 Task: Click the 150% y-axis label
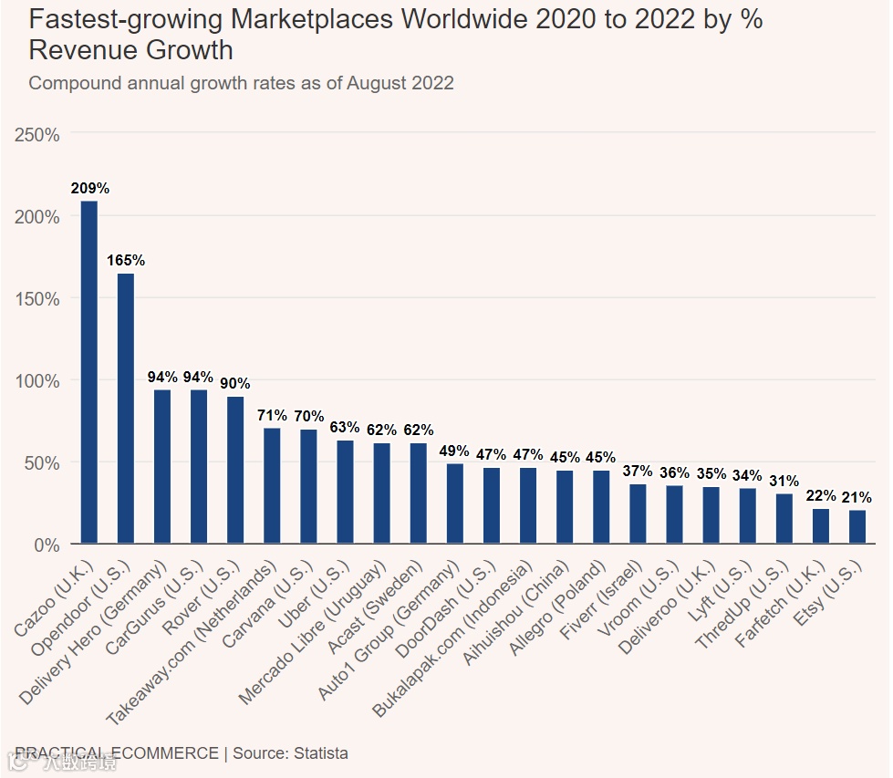[37, 299]
